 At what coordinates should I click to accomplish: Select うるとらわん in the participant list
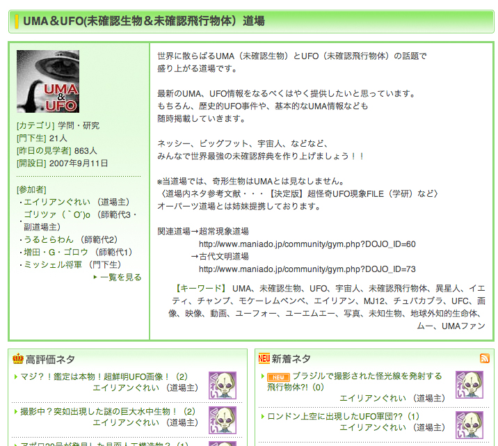pos(48,239)
